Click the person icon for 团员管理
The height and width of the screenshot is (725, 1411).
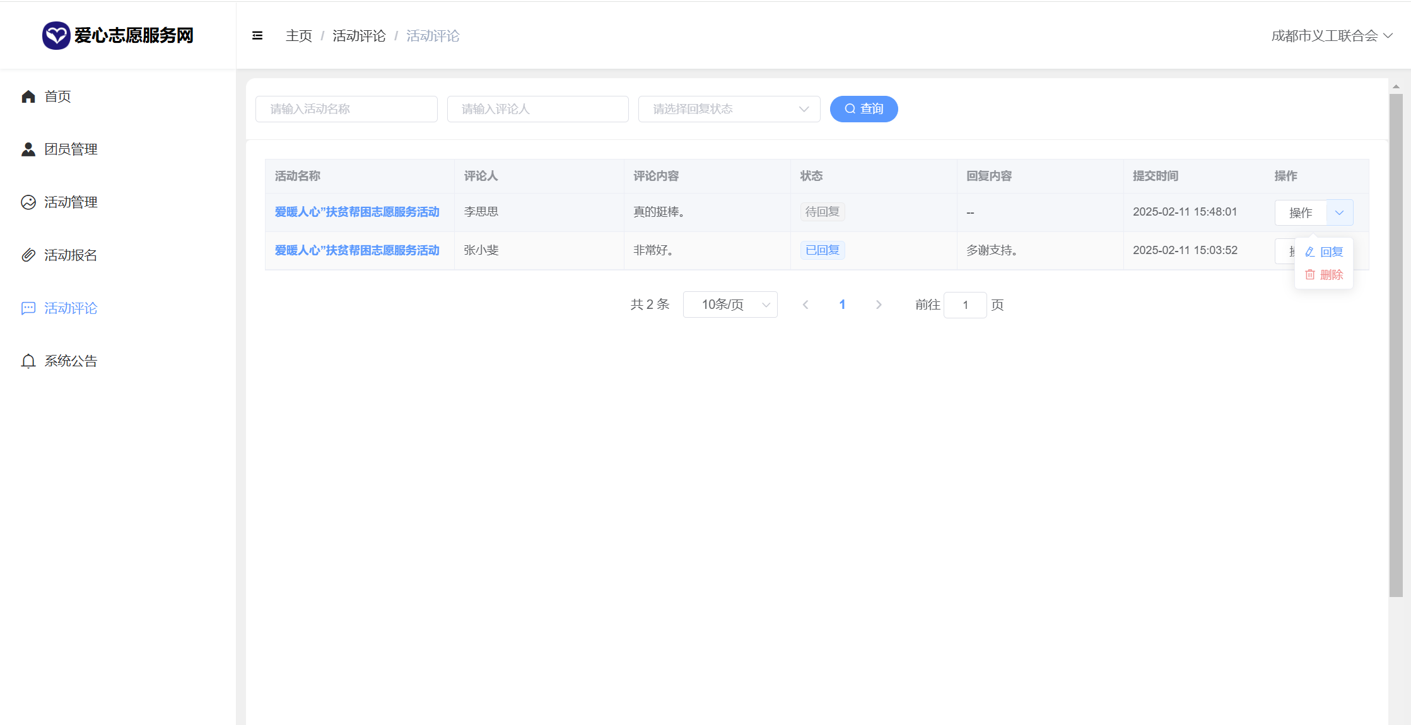[x=28, y=149]
